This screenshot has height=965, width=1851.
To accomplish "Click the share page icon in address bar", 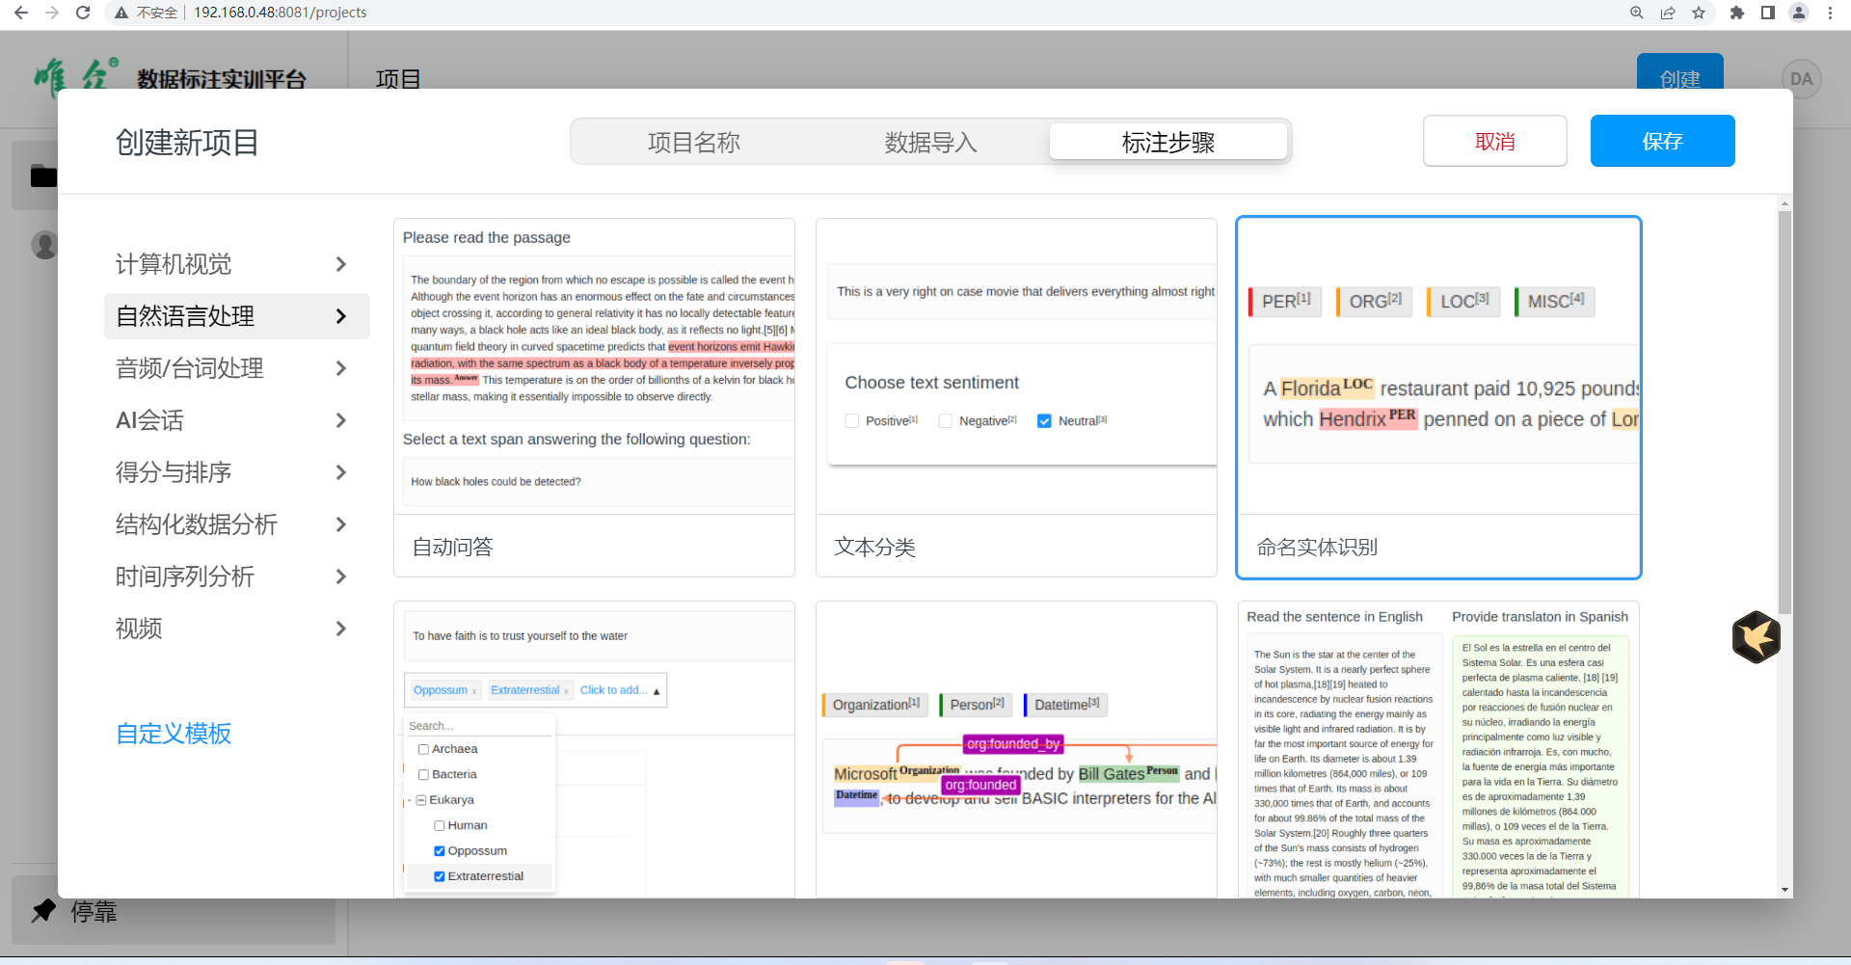I will [x=1668, y=13].
